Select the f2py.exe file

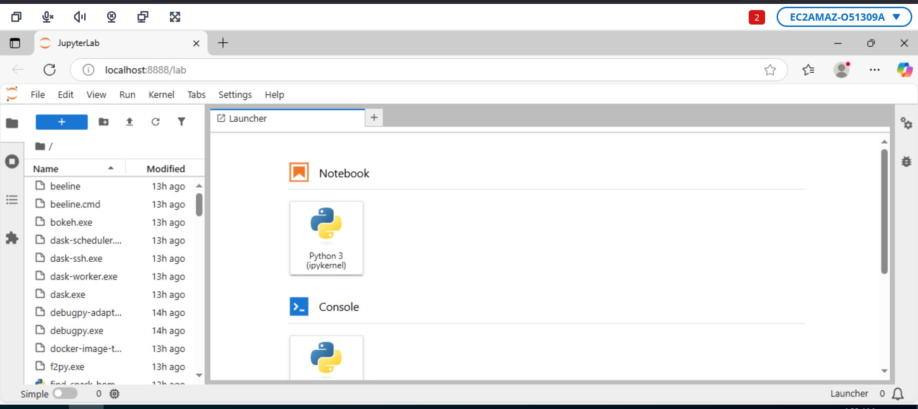110,367
